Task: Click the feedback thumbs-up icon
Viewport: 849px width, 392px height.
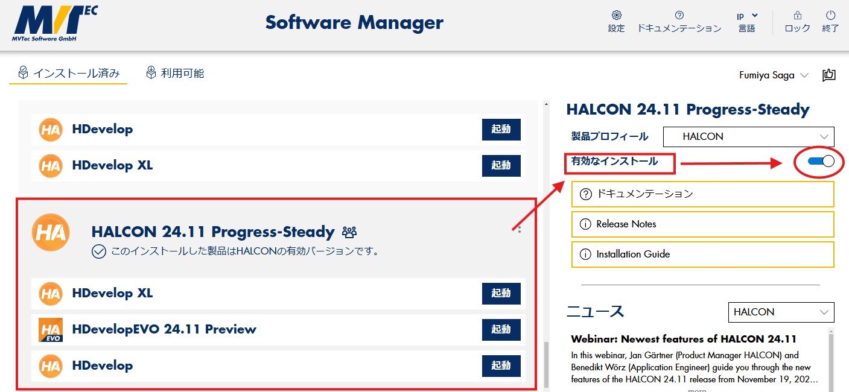Action: click(x=828, y=75)
